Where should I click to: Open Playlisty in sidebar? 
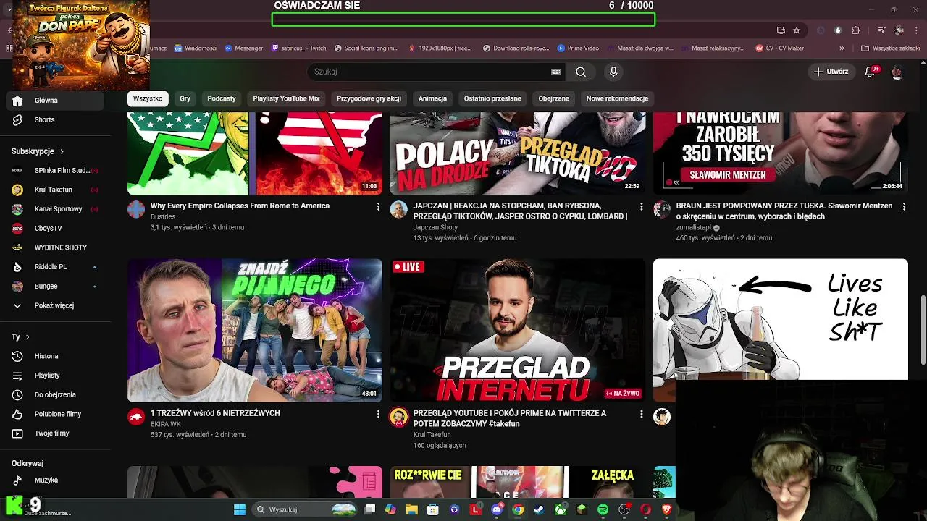pos(54,376)
